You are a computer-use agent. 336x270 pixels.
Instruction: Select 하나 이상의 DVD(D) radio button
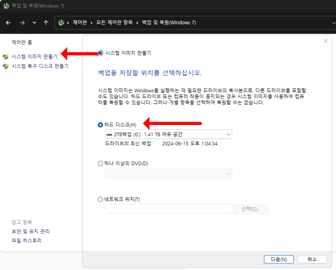[100, 164]
